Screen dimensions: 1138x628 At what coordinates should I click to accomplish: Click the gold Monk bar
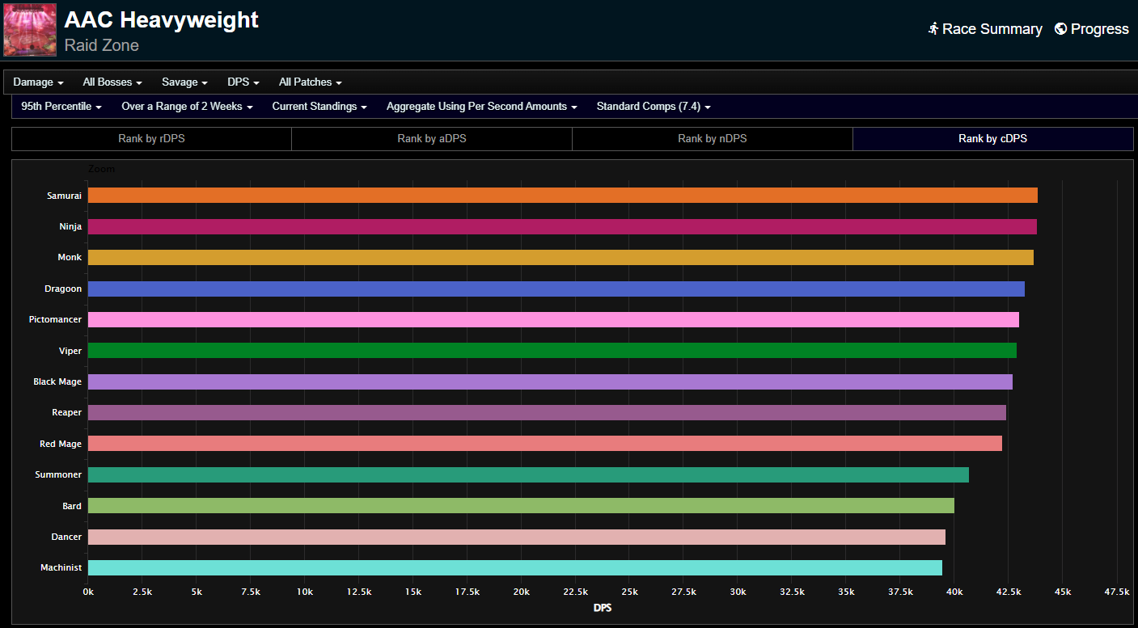pyautogui.click(x=561, y=257)
